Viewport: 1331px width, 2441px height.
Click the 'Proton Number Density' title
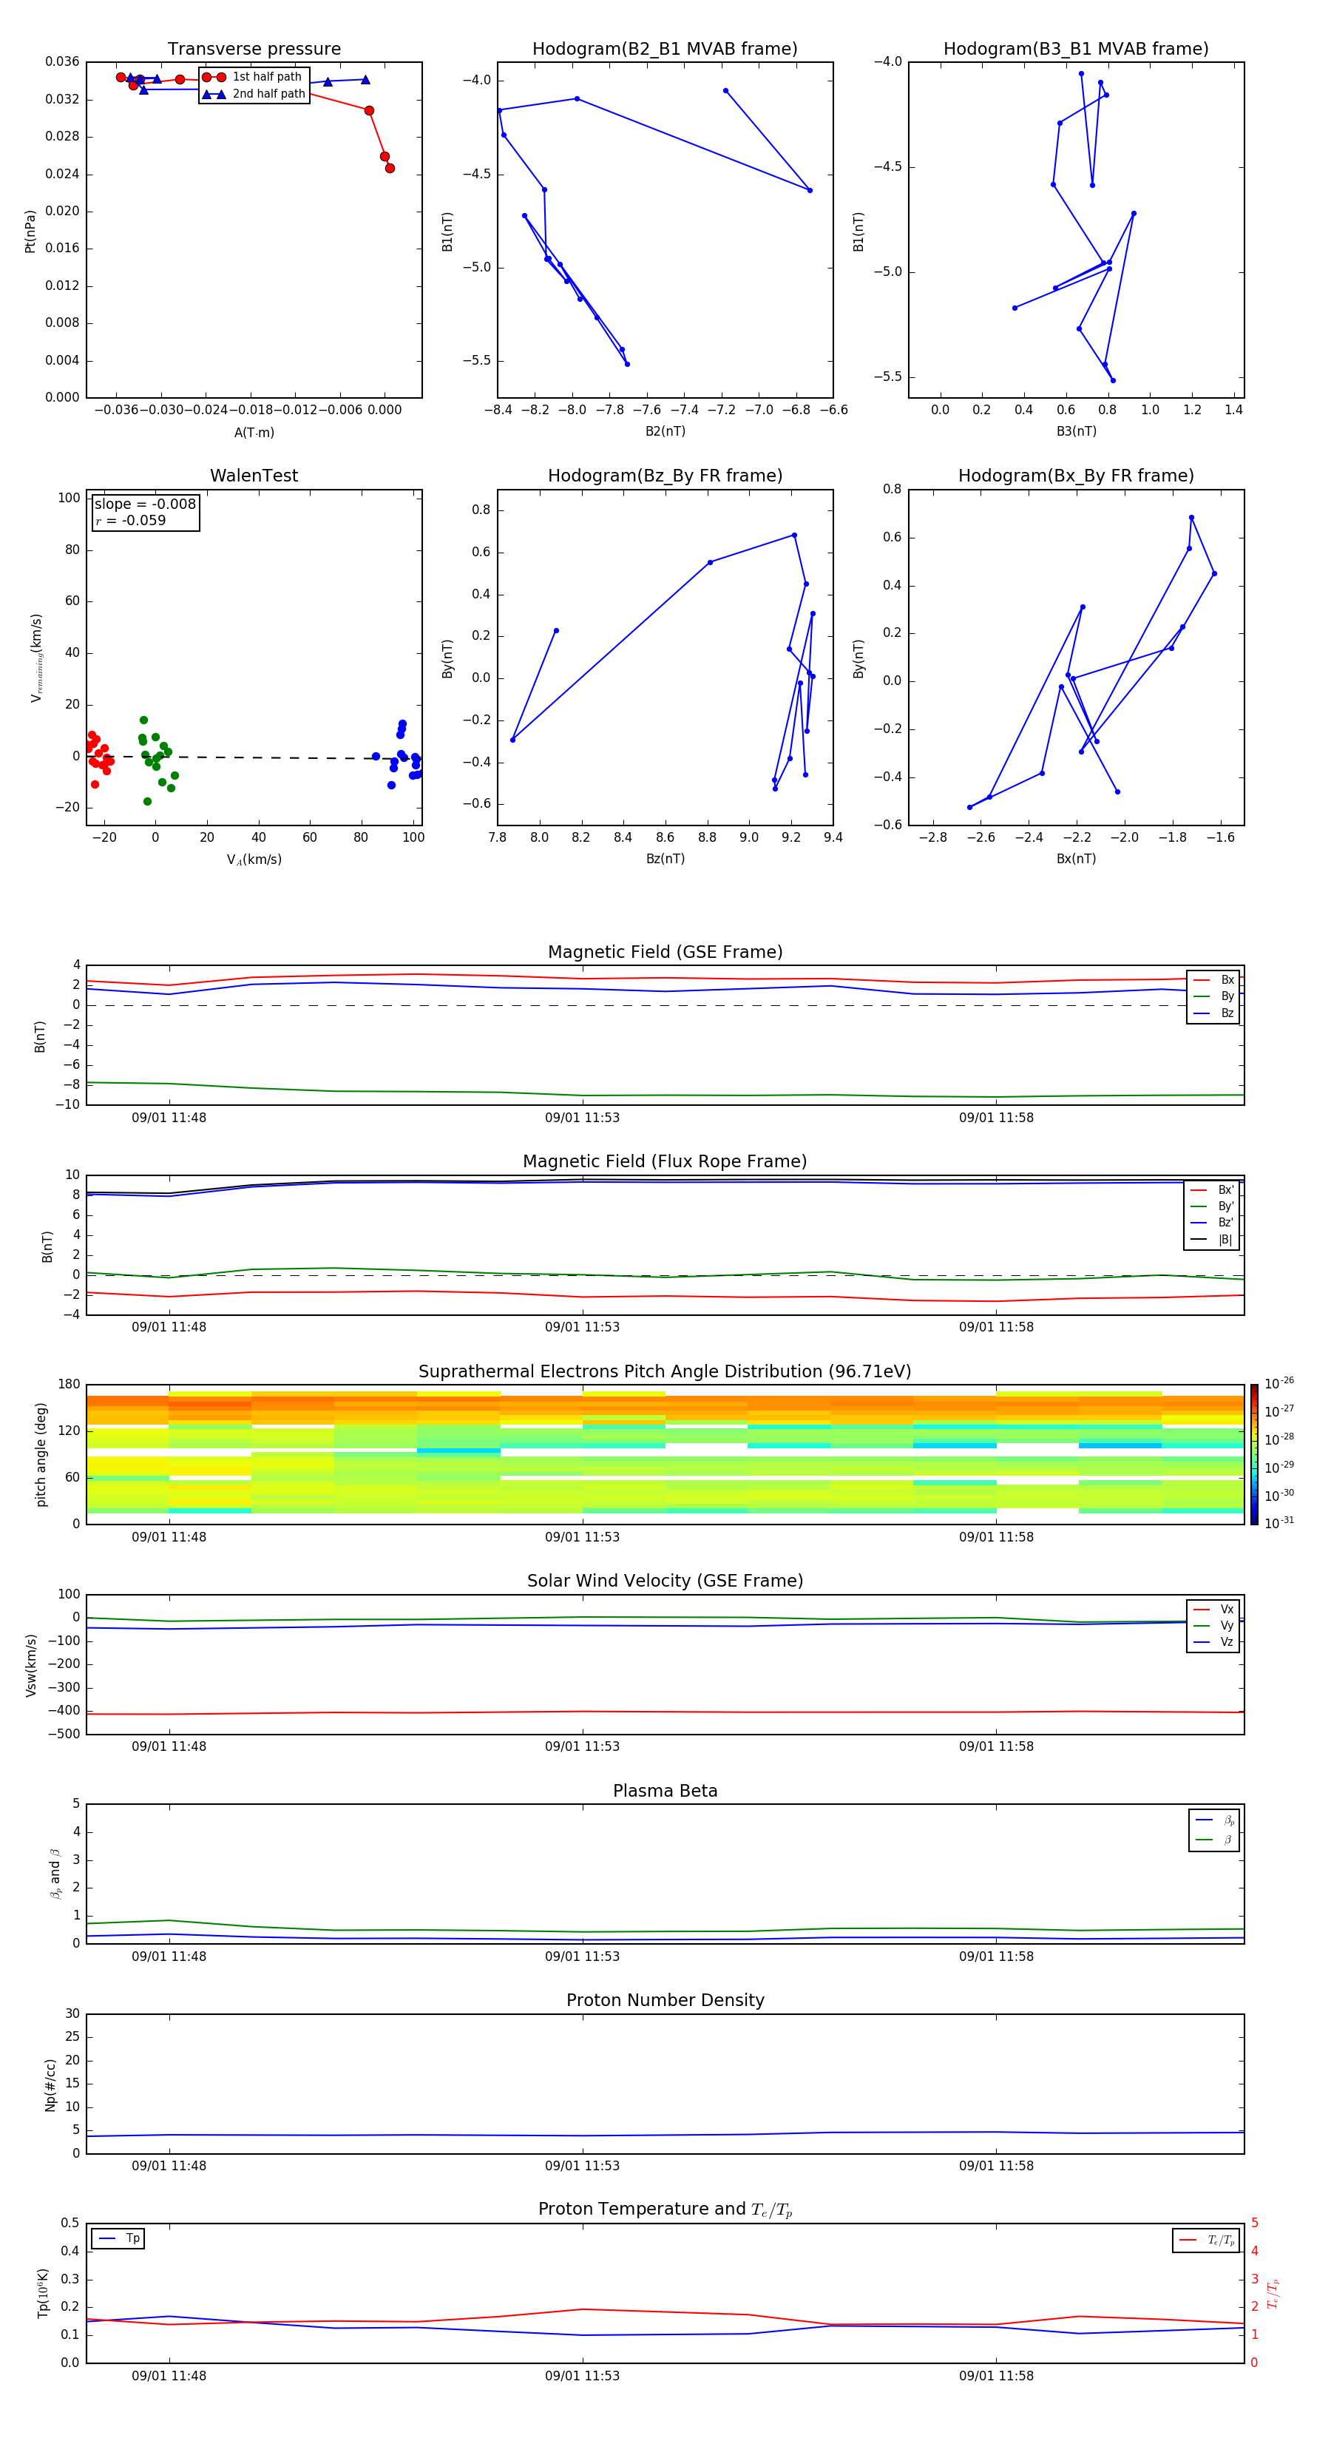coord(665,2000)
